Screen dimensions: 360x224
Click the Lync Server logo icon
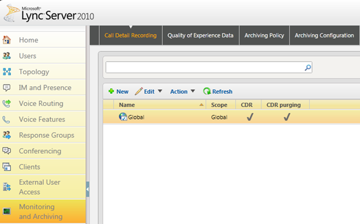[12, 13]
